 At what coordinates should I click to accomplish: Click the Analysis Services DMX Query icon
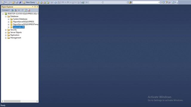(44, 2)
